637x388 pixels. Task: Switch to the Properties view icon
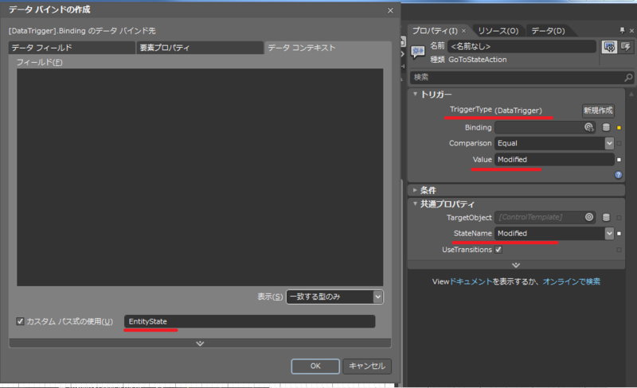click(609, 47)
